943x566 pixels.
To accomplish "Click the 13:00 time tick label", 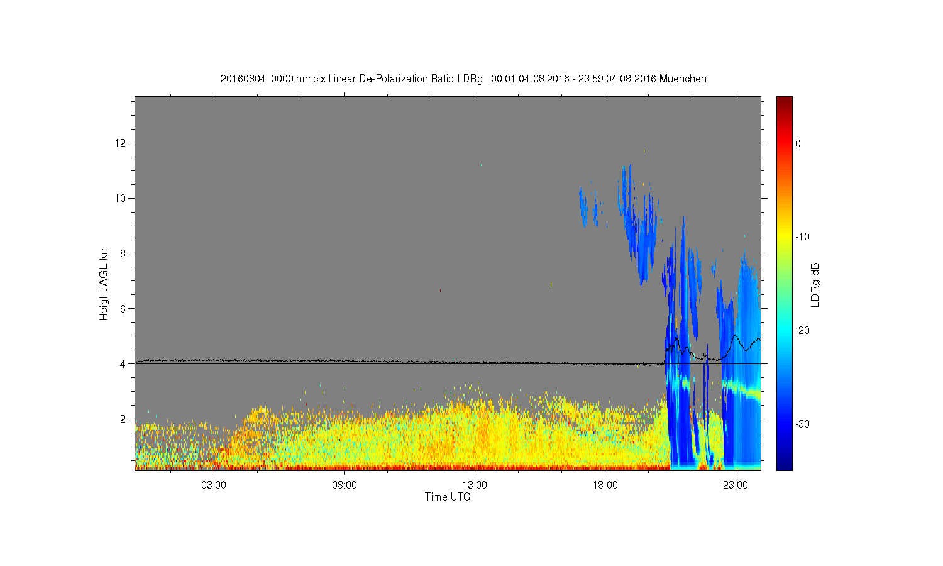I will coord(475,486).
